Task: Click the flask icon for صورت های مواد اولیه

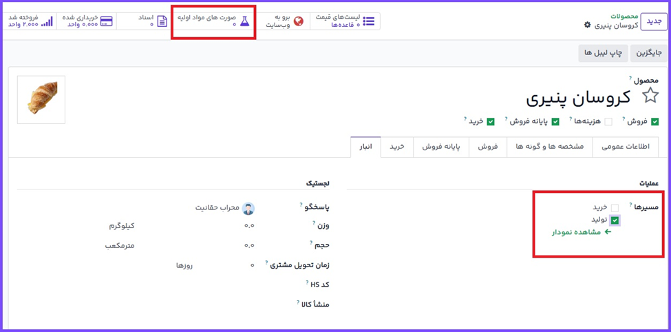Action: (x=244, y=21)
